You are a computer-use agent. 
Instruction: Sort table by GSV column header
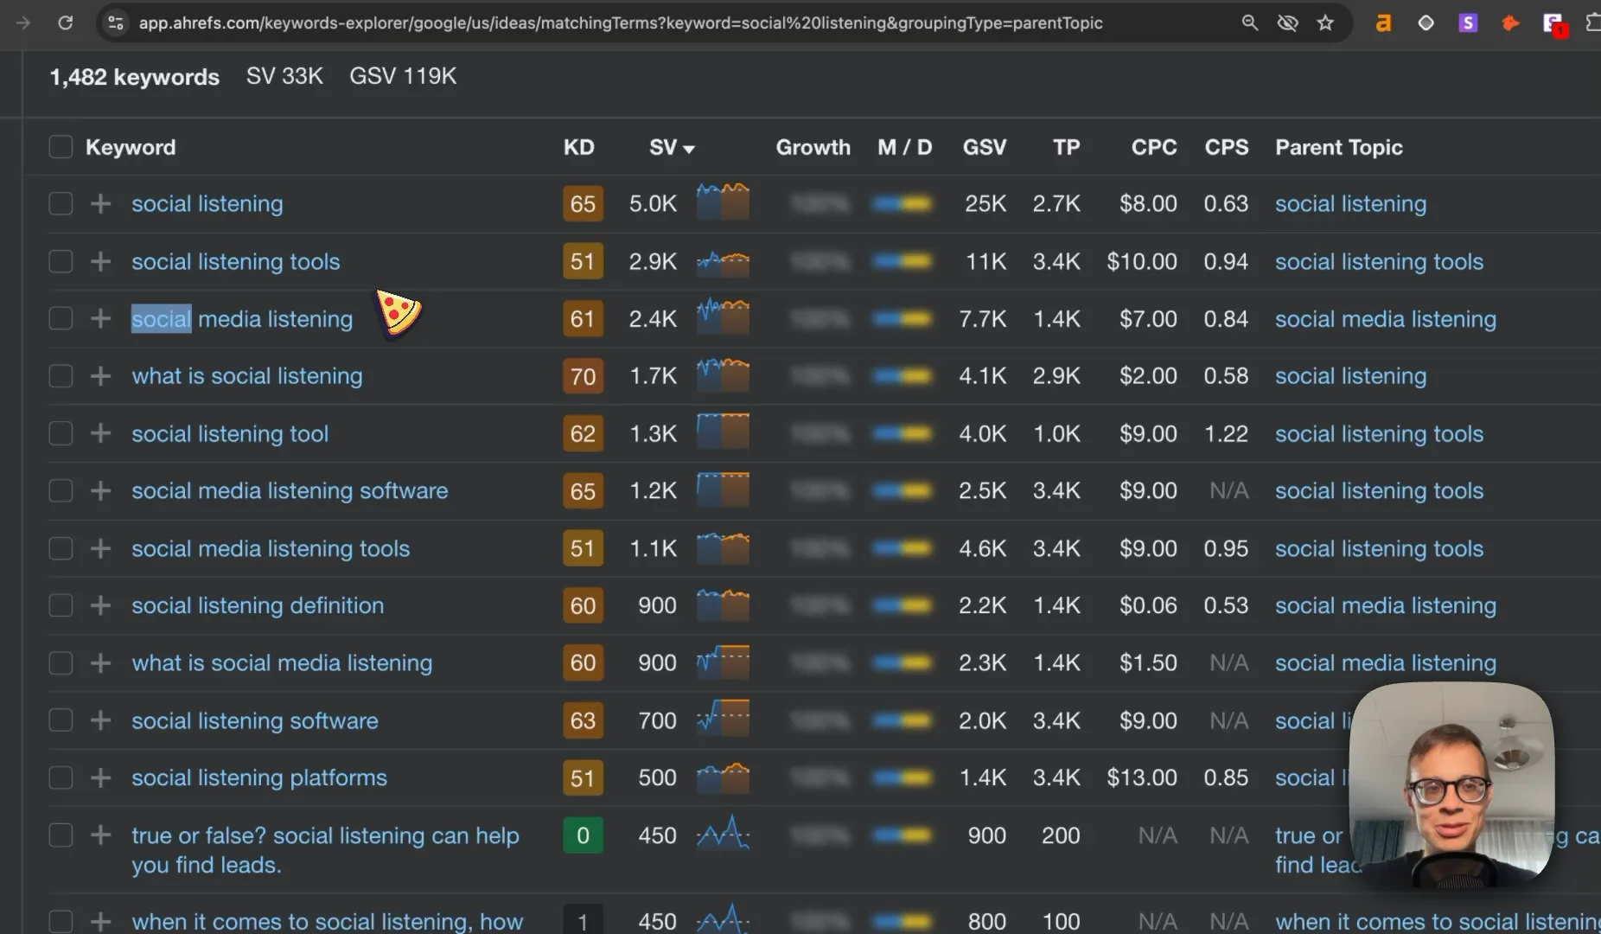[985, 148]
